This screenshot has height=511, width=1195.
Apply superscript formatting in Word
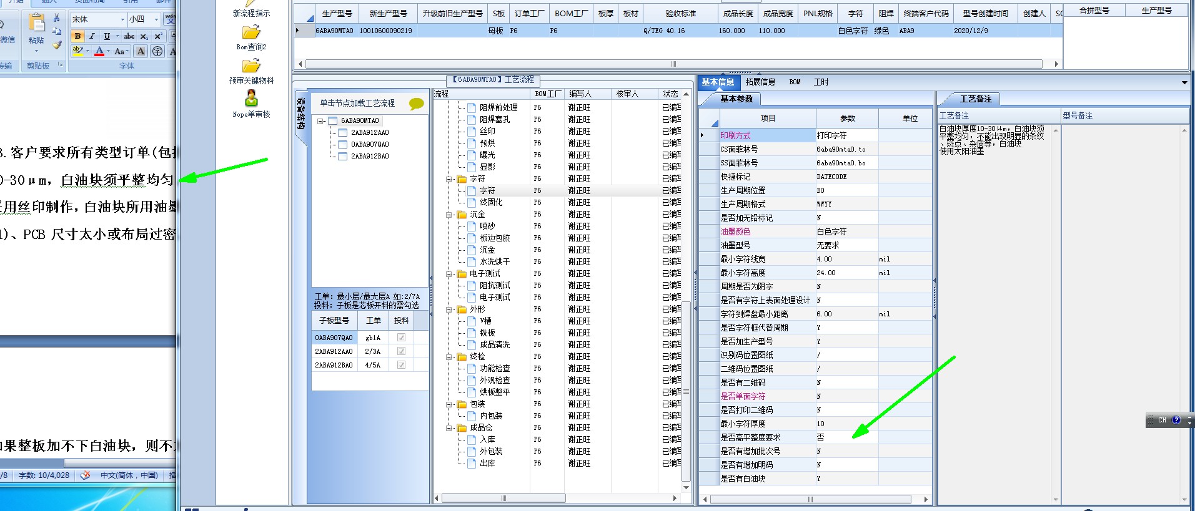pyautogui.click(x=158, y=36)
